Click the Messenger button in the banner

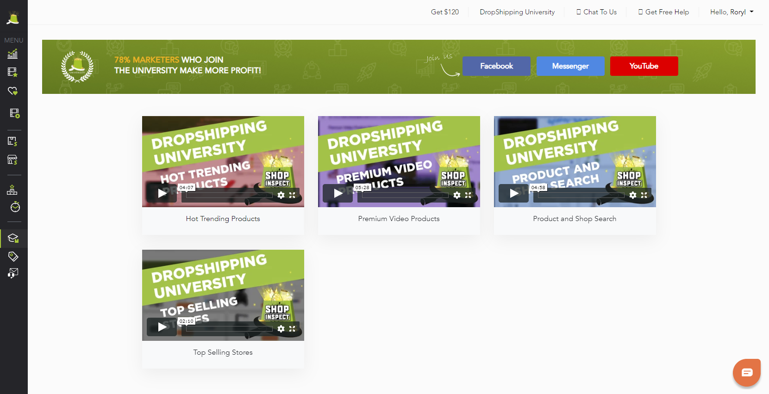coord(570,66)
